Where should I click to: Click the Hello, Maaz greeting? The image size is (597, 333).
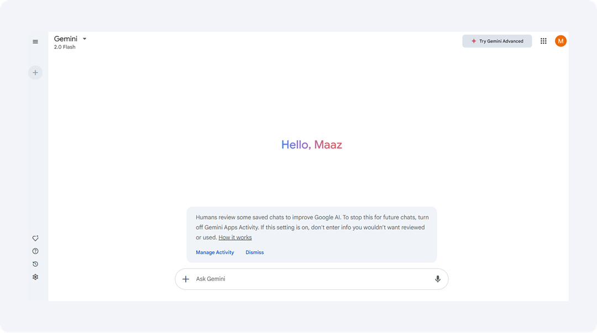point(312,145)
